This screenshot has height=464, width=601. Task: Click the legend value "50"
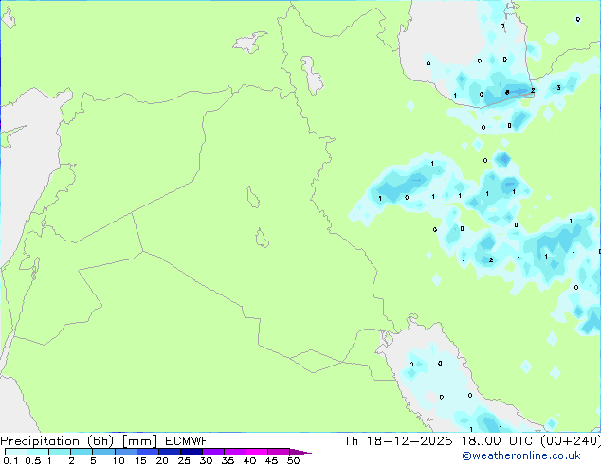pos(293,460)
